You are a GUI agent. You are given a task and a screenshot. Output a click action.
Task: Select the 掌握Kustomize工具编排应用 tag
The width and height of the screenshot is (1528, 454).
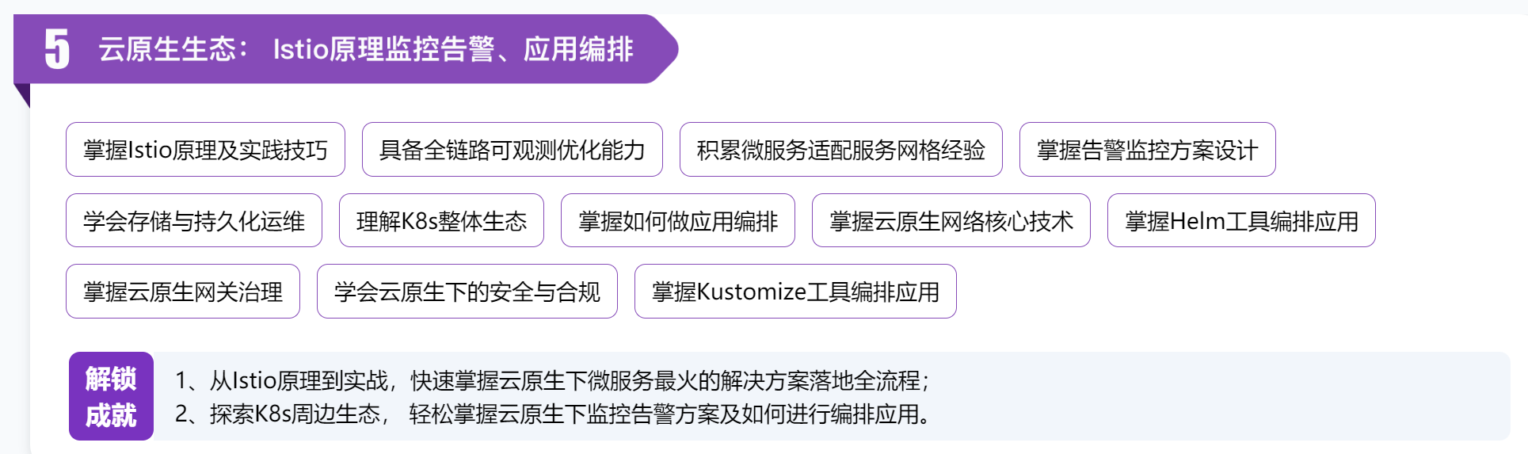coord(795,292)
